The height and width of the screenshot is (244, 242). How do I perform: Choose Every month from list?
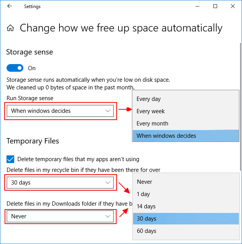click(x=152, y=124)
